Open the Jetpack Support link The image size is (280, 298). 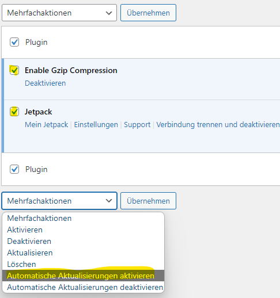pos(137,125)
